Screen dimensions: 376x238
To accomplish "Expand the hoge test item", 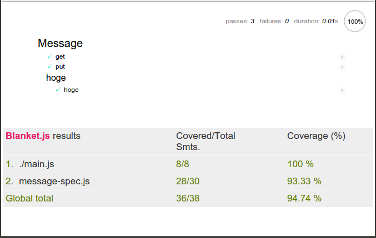I will pos(71,90).
